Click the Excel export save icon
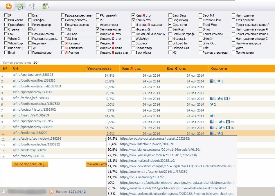275x196 pixels. 45,6
